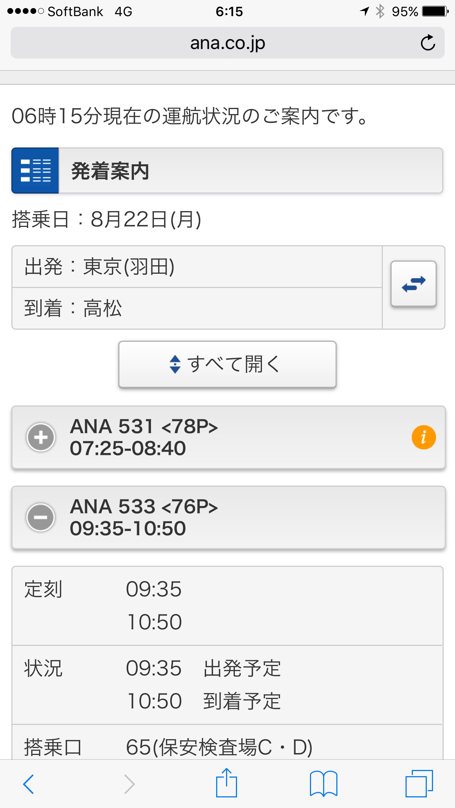Tap the 搭乗口 65 boarding gate row
The width and height of the screenshot is (455, 808).
pos(227,747)
